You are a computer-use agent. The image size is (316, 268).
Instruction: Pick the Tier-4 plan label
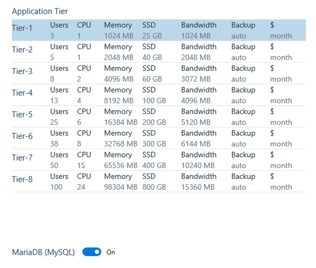[x=22, y=93]
